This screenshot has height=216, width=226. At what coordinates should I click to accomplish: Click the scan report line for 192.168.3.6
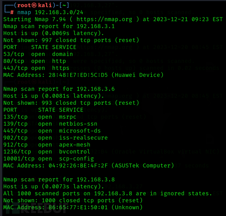point(59,89)
